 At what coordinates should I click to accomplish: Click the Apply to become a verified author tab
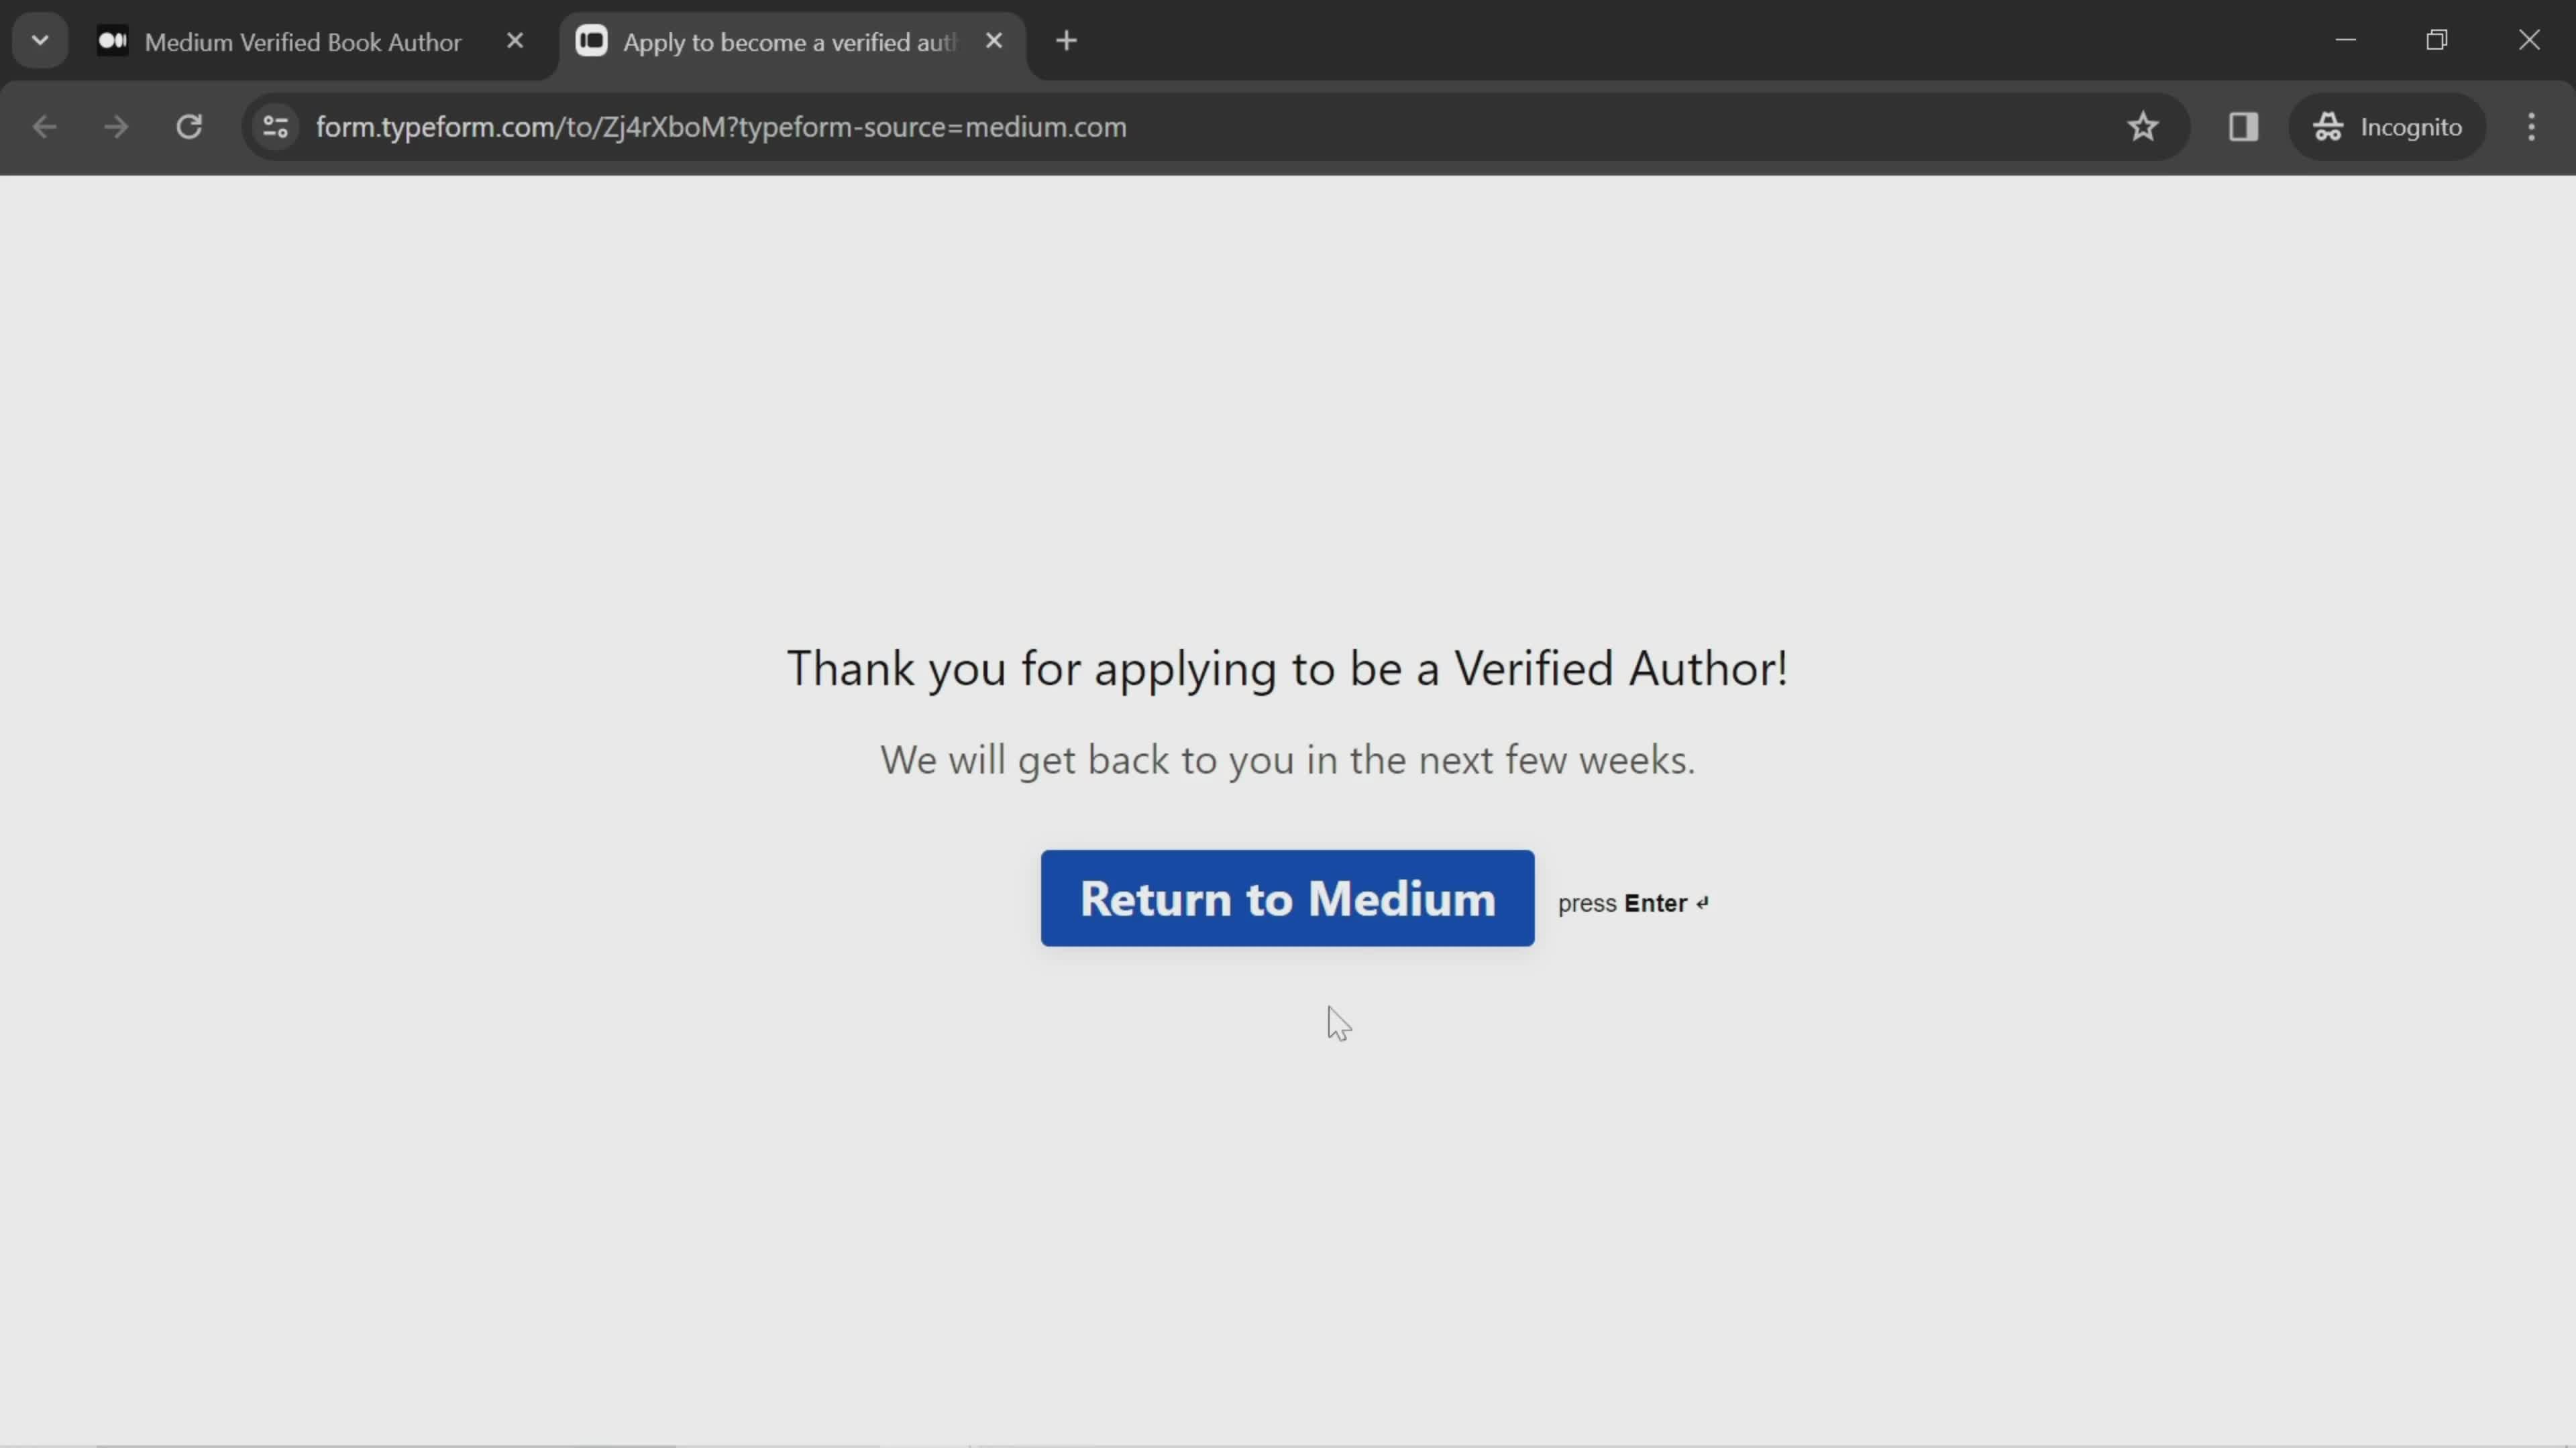[x=791, y=41]
